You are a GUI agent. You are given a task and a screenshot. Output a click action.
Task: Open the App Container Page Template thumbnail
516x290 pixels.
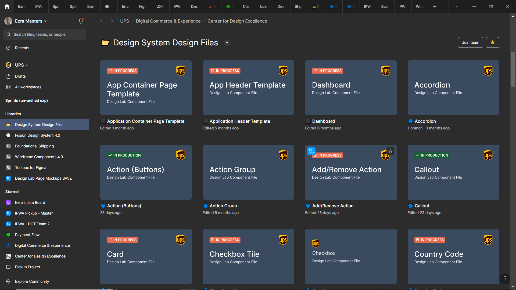click(x=146, y=88)
